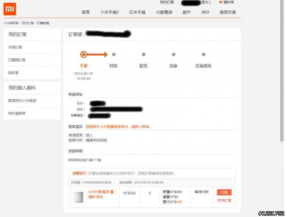Click the 出庫 step dot
Screen dimensions: 287x217
[x=174, y=54]
